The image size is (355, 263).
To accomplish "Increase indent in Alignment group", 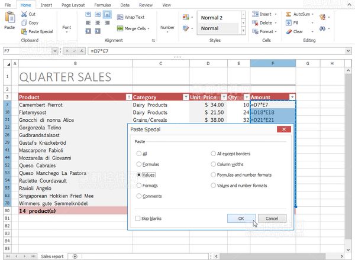I will 98,31.
